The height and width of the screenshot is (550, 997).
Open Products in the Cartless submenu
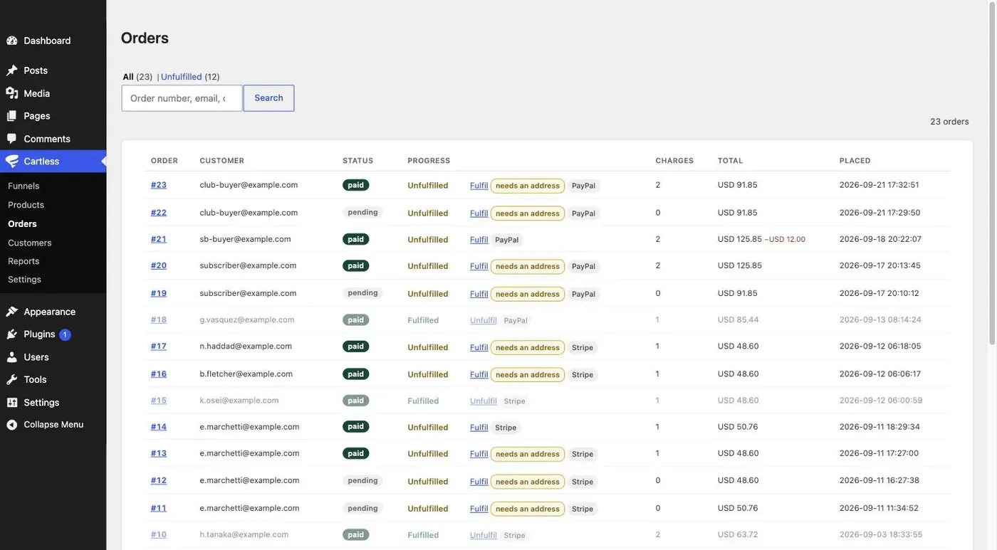click(26, 205)
